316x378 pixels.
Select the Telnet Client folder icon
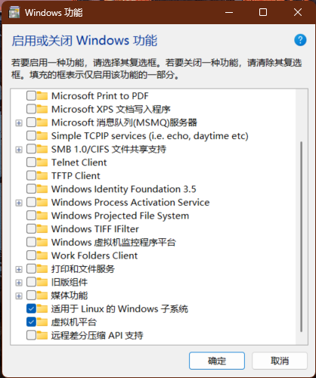coord(42,163)
